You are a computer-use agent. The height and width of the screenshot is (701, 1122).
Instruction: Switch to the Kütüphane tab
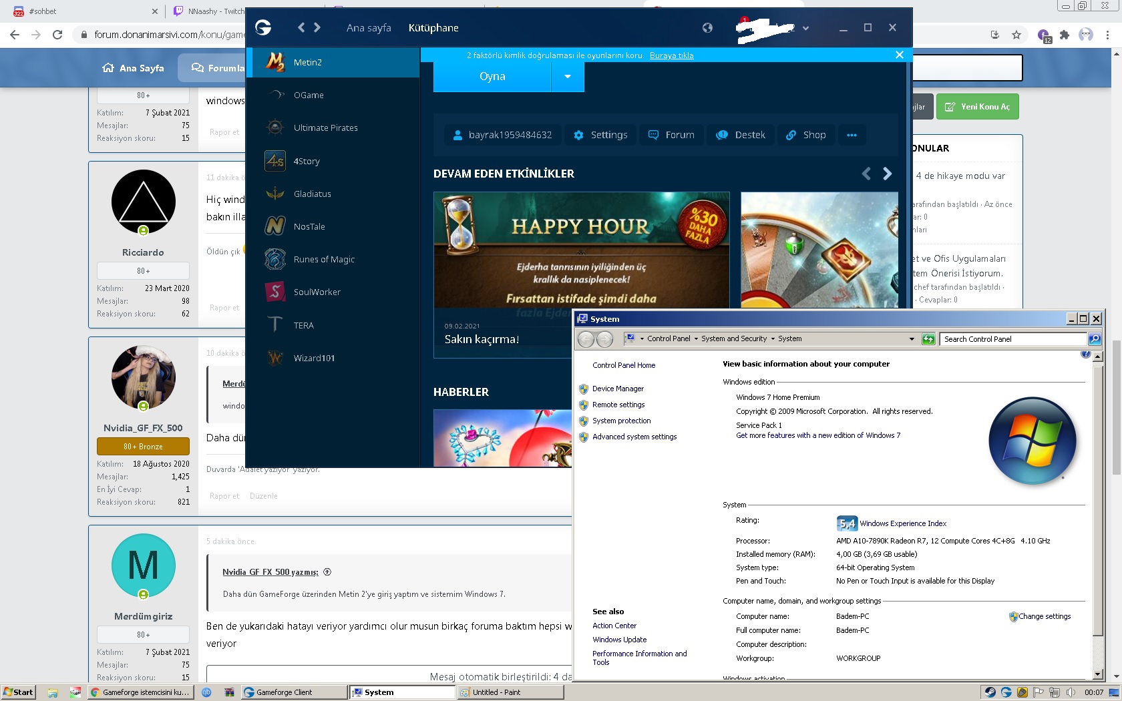tap(433, 28)
